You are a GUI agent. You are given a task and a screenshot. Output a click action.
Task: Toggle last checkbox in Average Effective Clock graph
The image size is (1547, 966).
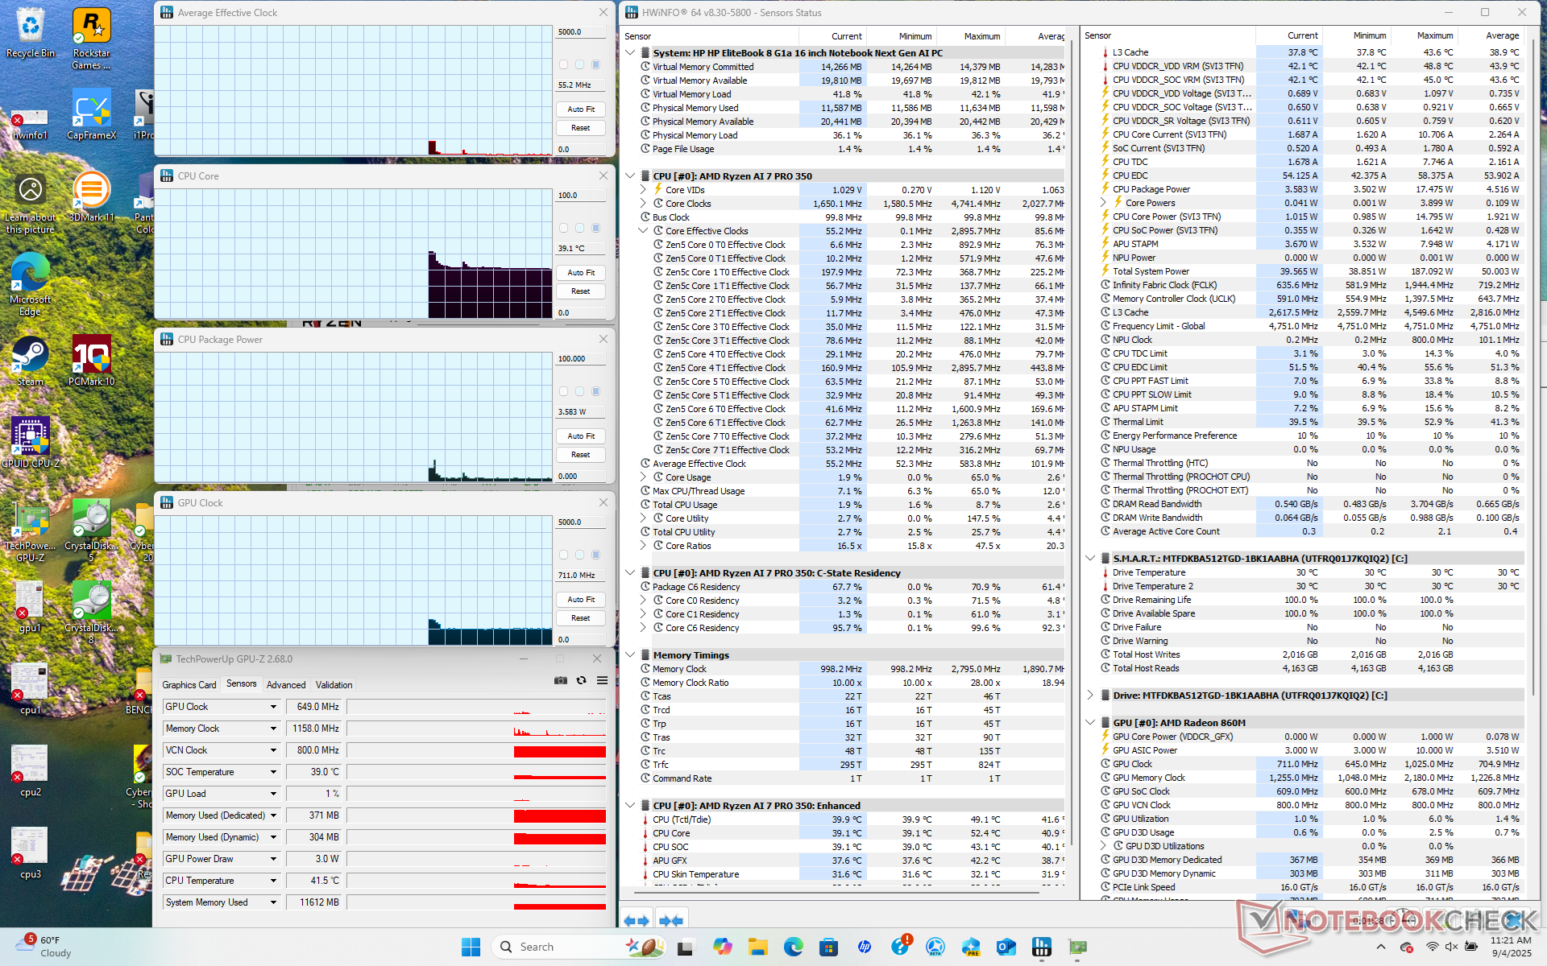(x=595, y=64)
